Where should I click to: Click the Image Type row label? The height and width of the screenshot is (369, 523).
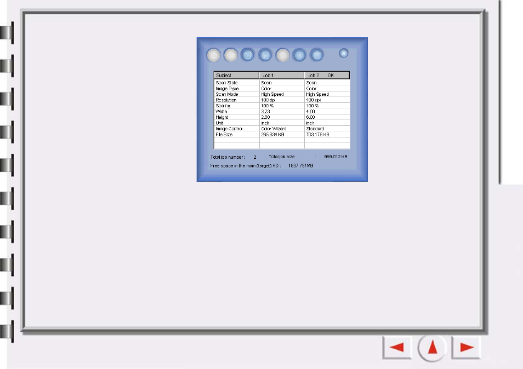[x=227, y=89]
